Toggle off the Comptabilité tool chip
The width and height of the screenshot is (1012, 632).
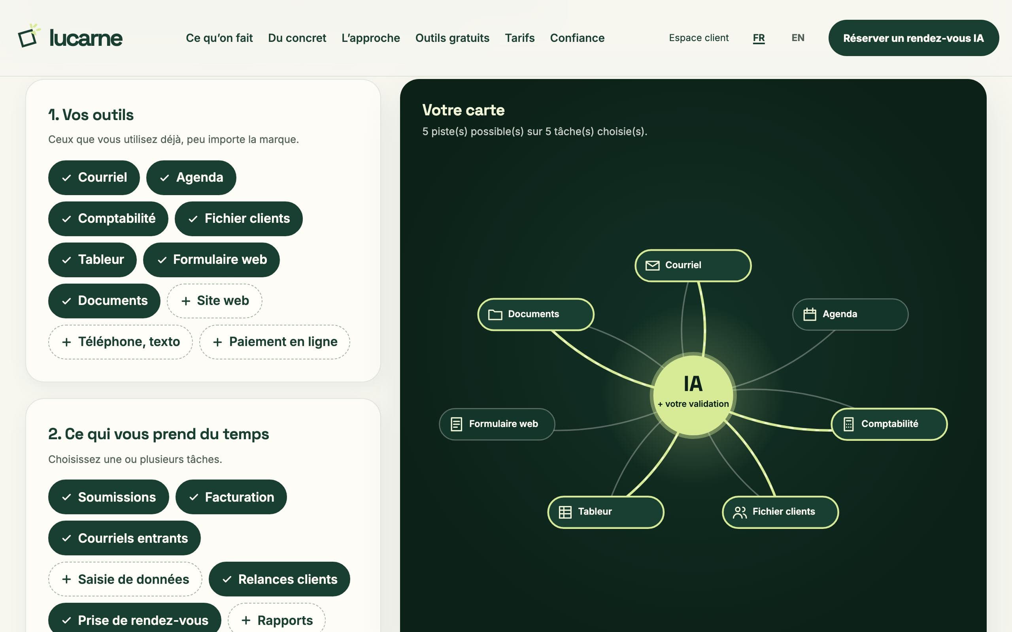point(108,218)
